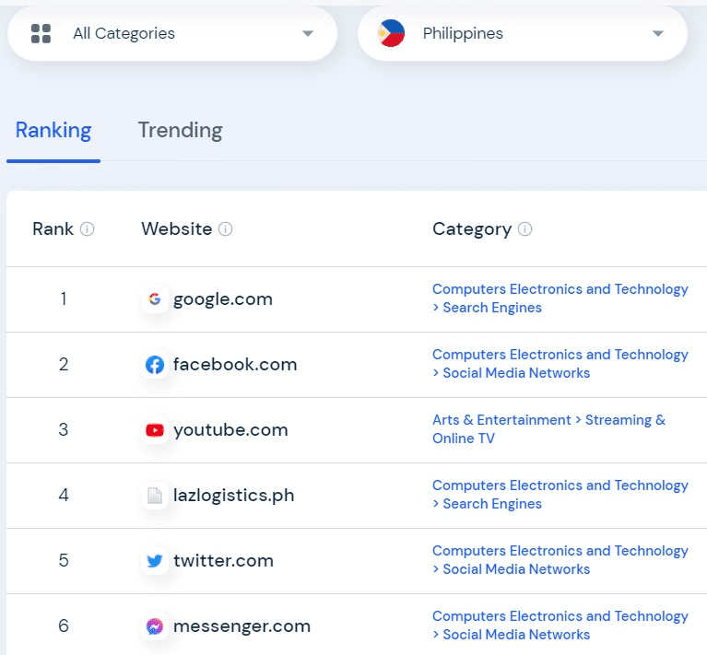Click rank number 4 cell
The height and width of the screenshot is (655, 707).
64,495
